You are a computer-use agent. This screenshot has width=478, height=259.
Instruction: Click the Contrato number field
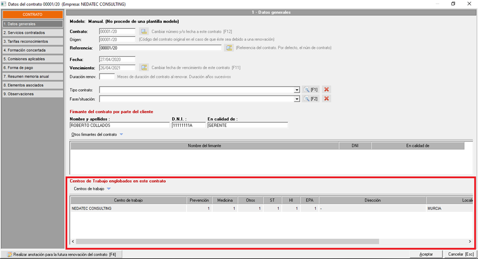click(x=117, y=31)
